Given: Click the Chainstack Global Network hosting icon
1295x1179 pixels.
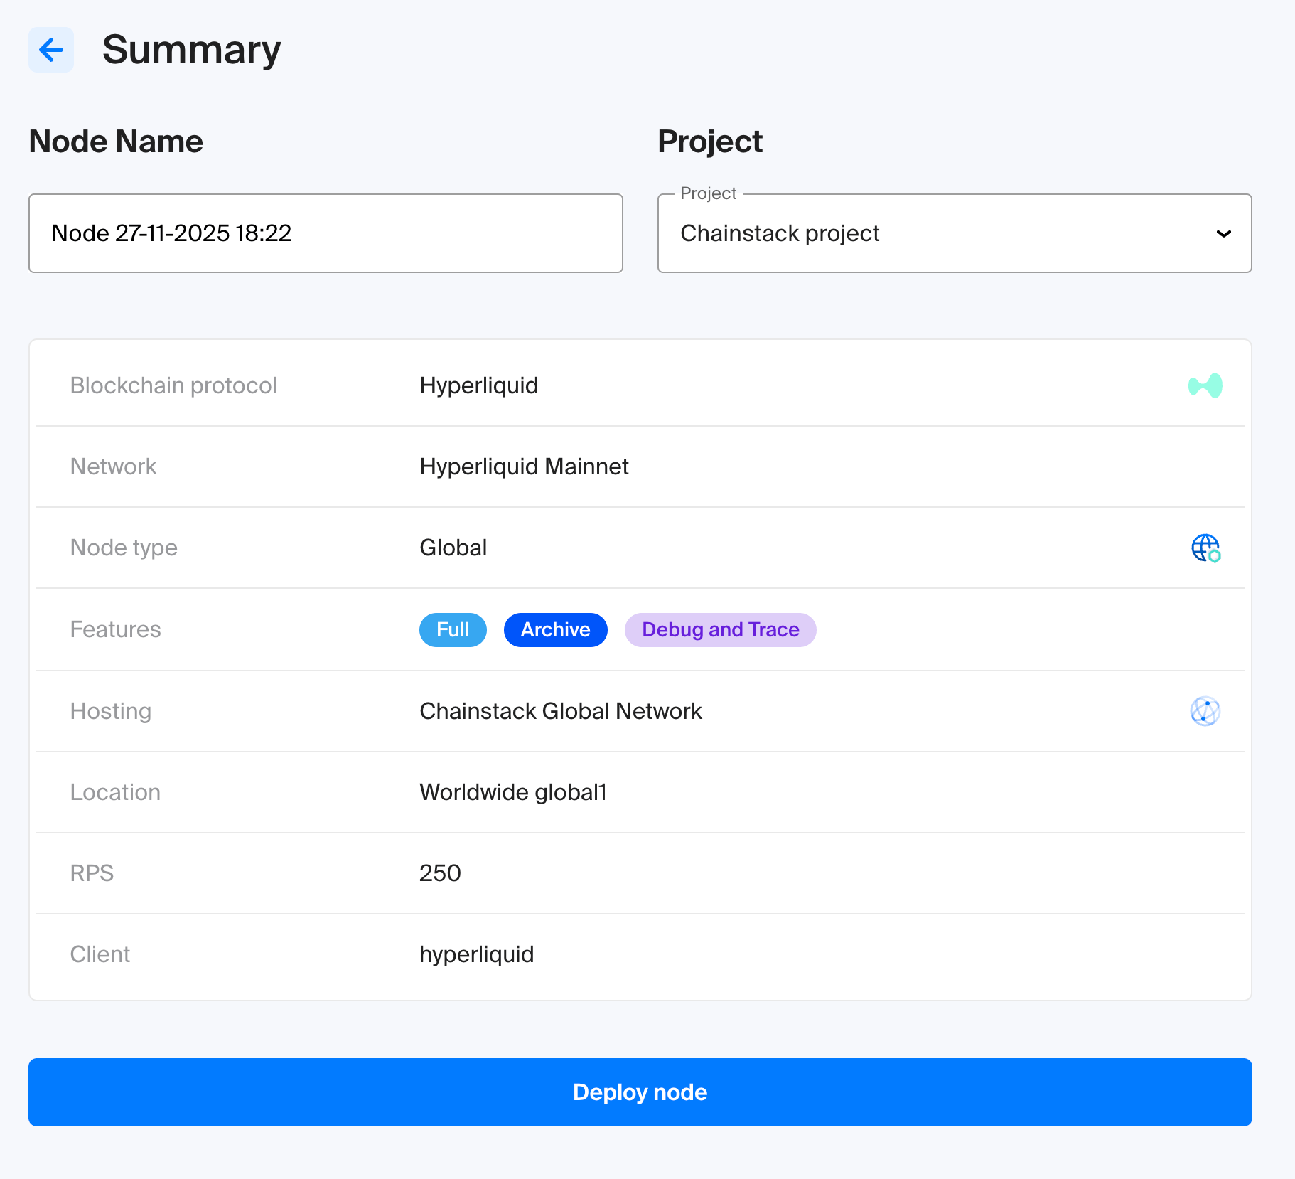Looking at the screenshot, I should point(1205,711).
